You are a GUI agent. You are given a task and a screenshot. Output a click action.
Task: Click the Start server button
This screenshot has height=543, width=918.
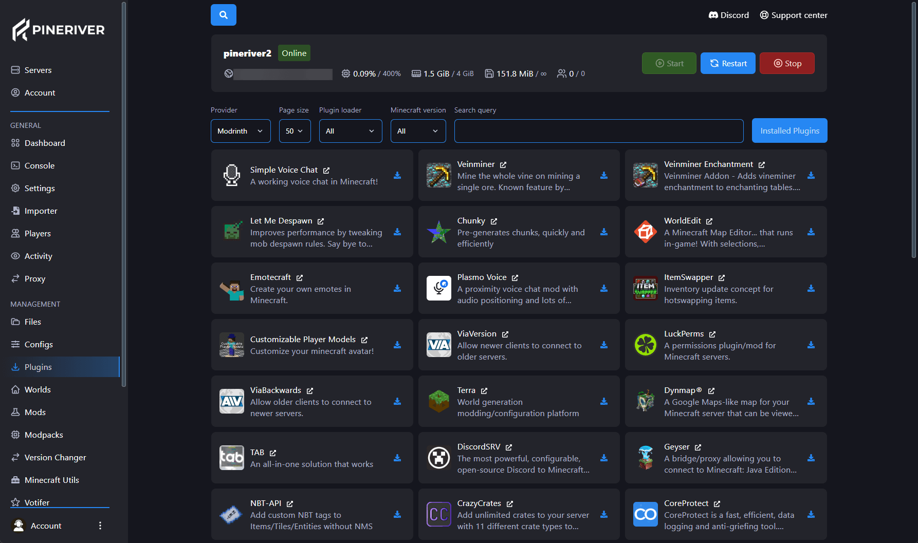tap(669, 63)
